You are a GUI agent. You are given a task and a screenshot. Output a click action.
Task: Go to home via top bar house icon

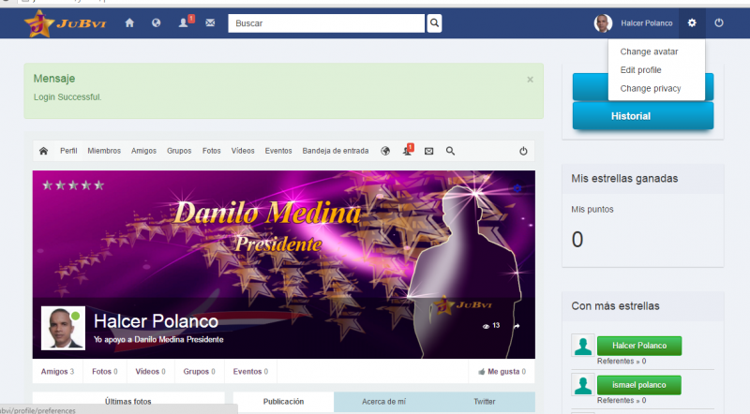tap(129, 22)
